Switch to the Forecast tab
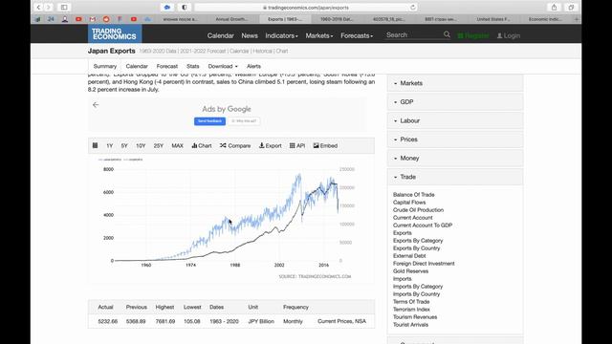612x344 pixels. 167,66
